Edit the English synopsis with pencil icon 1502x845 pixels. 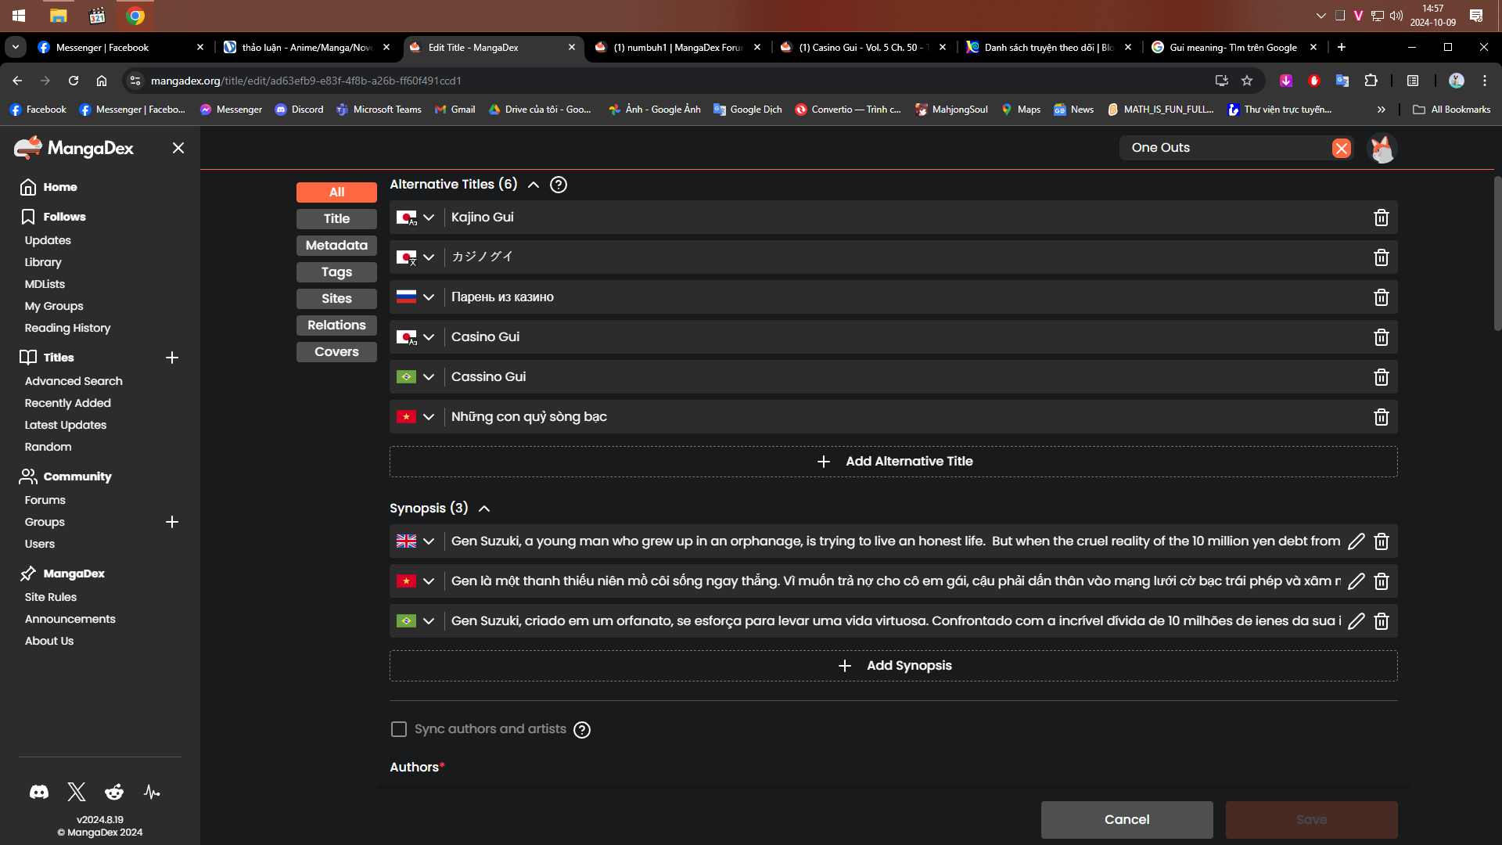[x=1356, y=541]
